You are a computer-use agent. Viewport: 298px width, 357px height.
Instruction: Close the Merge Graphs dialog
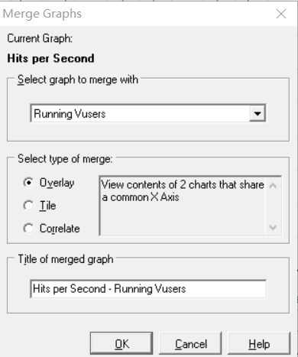(281, 14)
